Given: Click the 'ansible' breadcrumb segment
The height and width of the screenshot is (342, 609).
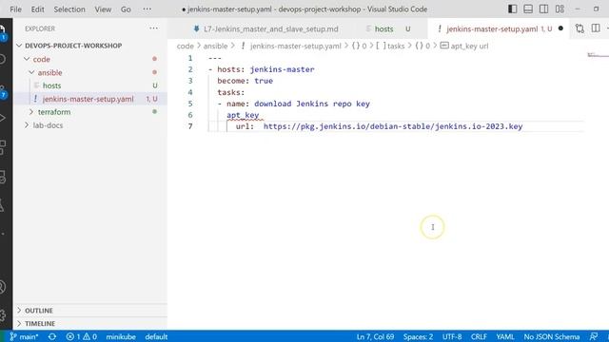Looking at the screenshot, I should coord(215,46).
